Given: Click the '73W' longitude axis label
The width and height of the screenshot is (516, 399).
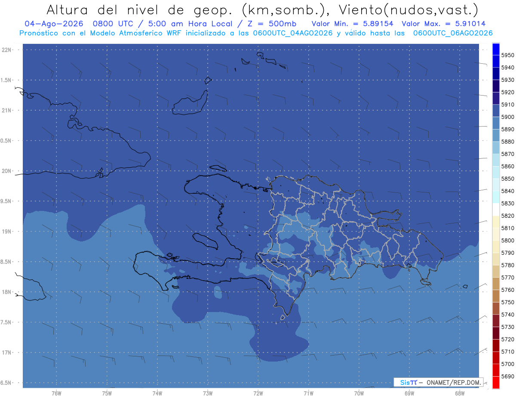Looking at the screenshot, I should [x=208, y=393].
